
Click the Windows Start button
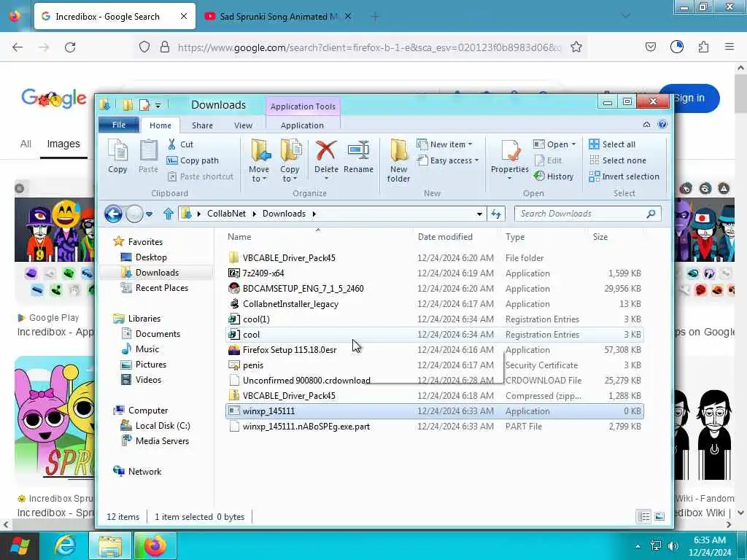pos(20,545)
